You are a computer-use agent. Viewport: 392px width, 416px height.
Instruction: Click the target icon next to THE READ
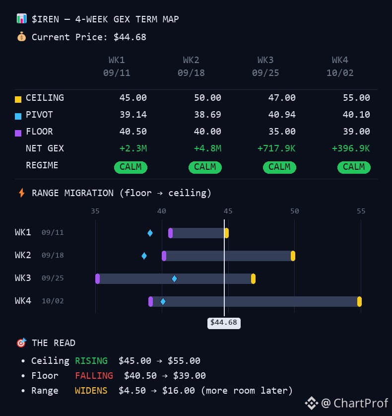point(21,343)
